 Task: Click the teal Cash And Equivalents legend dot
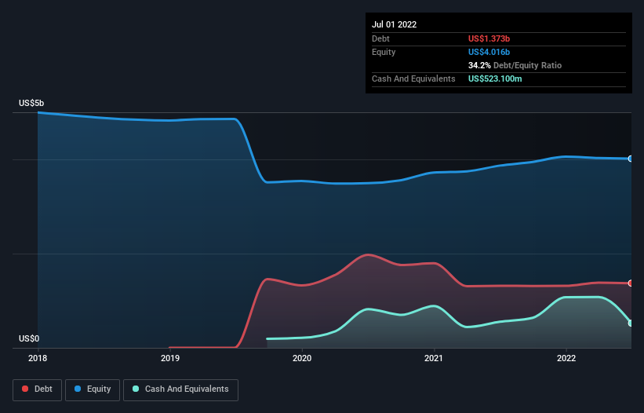[136, 389]
